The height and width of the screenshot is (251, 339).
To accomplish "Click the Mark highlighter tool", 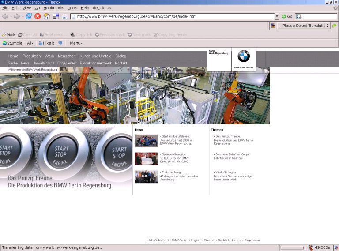I will 9,35.
